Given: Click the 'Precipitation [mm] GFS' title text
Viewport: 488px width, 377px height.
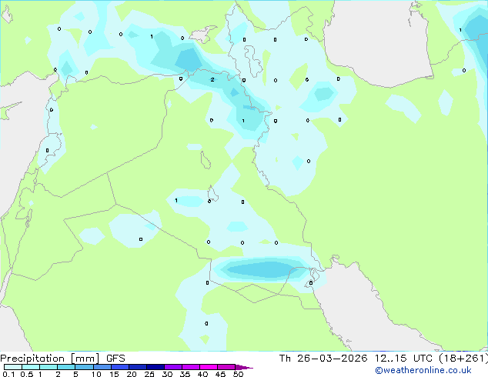Looking at the screenshot, I should [62, 359].
